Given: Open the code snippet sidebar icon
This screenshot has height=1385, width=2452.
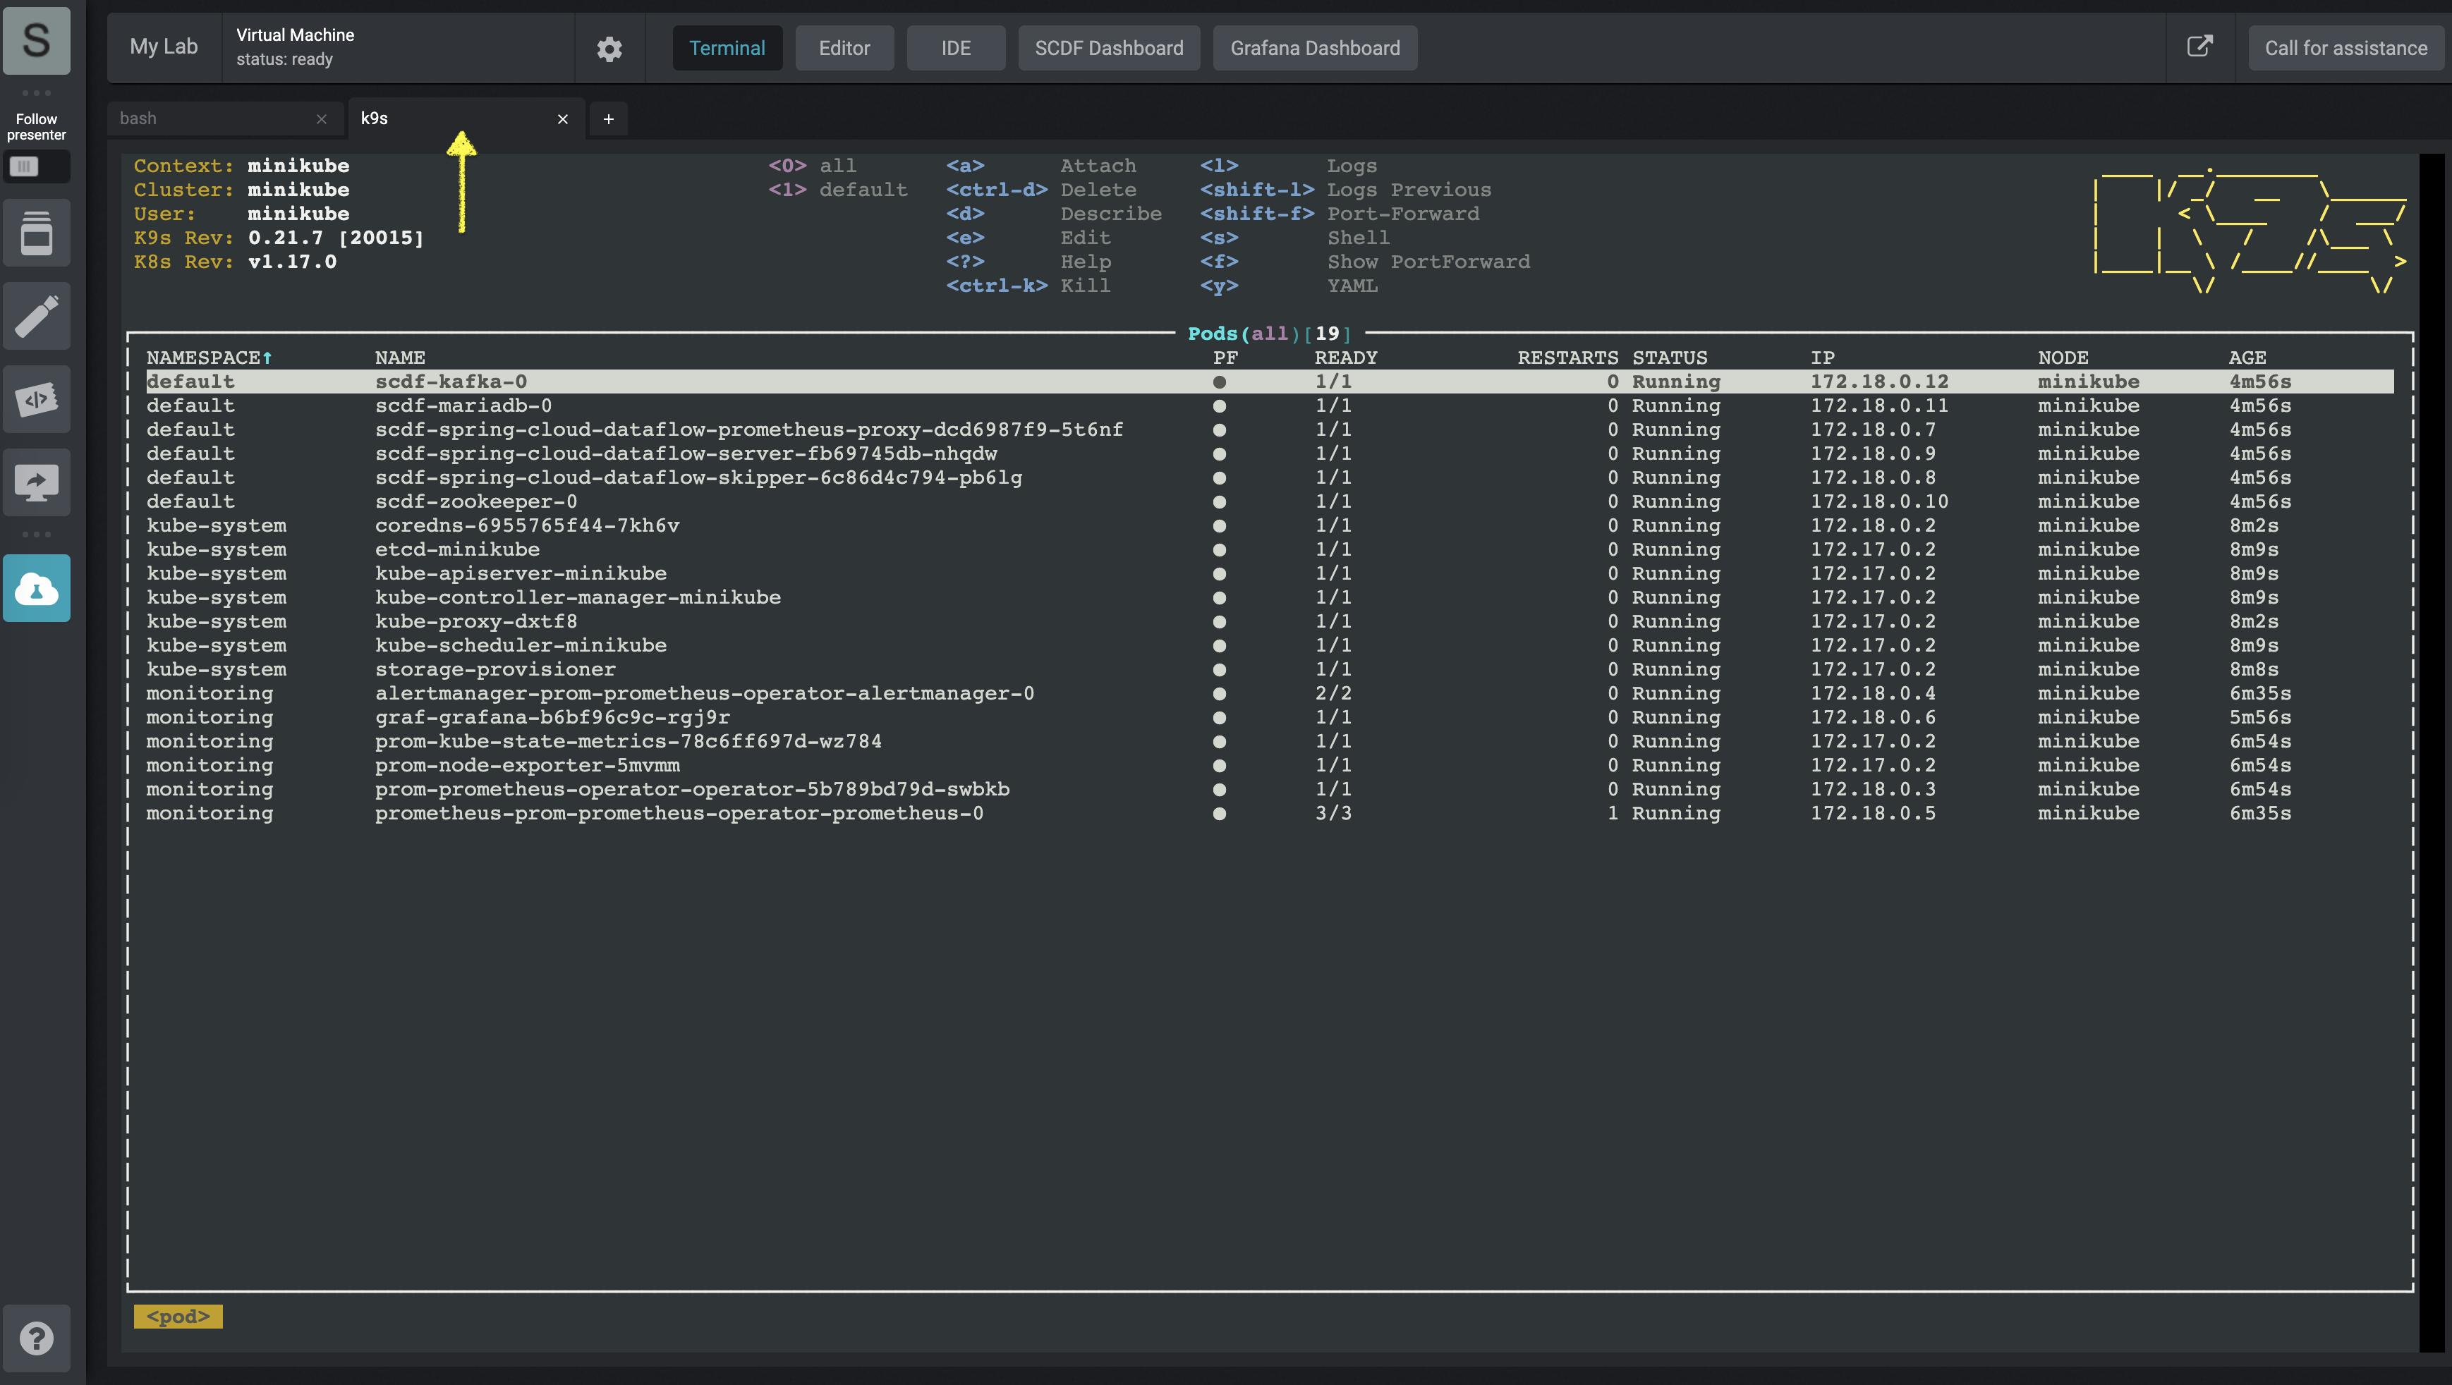Looking at the screenshot, I should [36, 399].
